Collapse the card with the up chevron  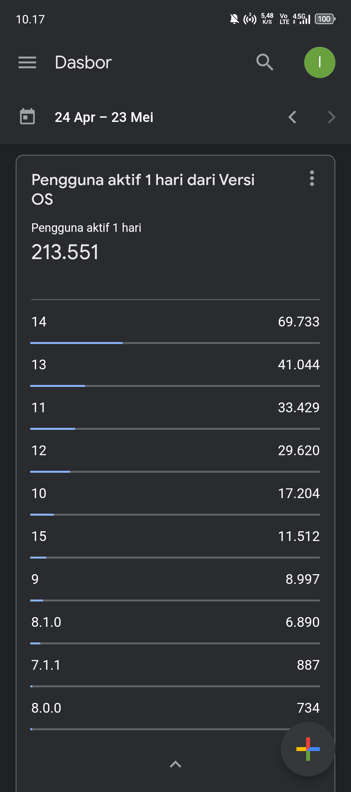tap(175, 764)
